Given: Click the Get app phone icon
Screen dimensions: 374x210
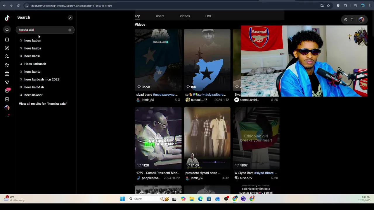Looking at the screenshot, I should pos(352,20).
